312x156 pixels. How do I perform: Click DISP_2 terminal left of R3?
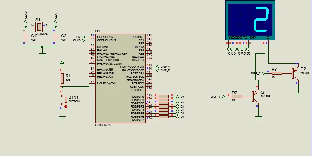[x=263, y=73]
